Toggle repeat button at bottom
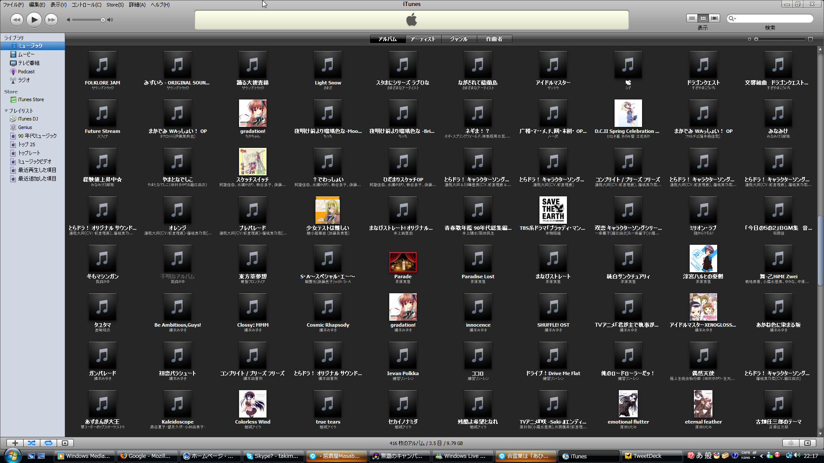 pos(48,443)
